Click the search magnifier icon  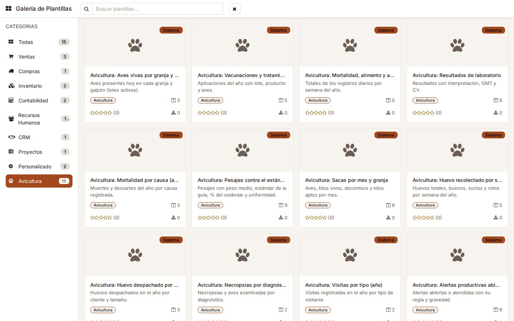click(x=86, y=9)
